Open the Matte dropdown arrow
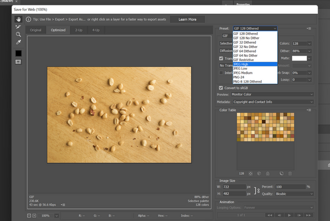The image size is (330, 221). (x=309, y=58)
